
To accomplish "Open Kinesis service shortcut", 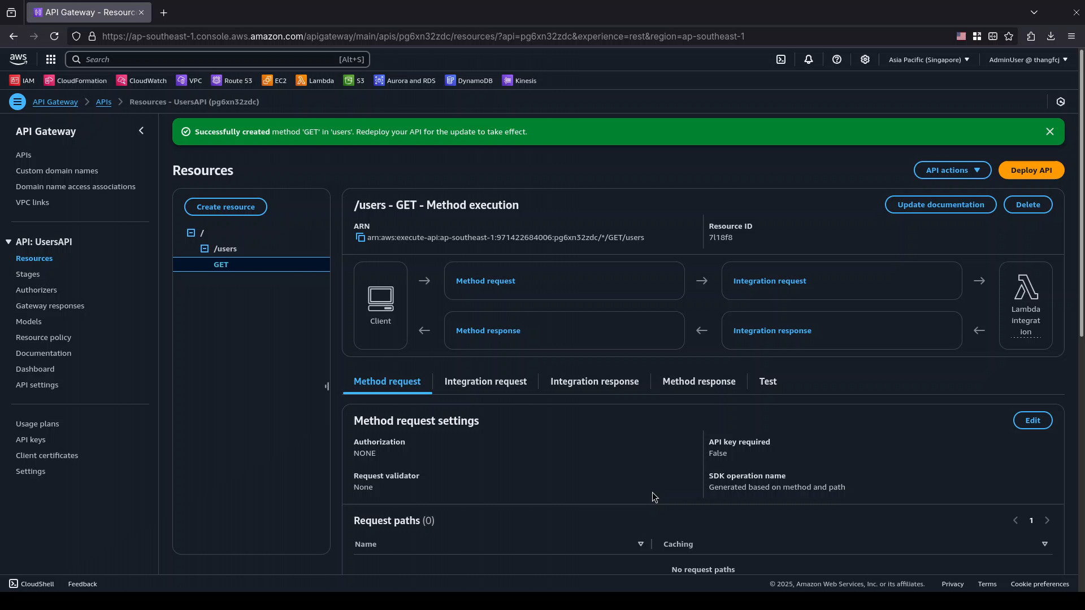I will 519,81.
